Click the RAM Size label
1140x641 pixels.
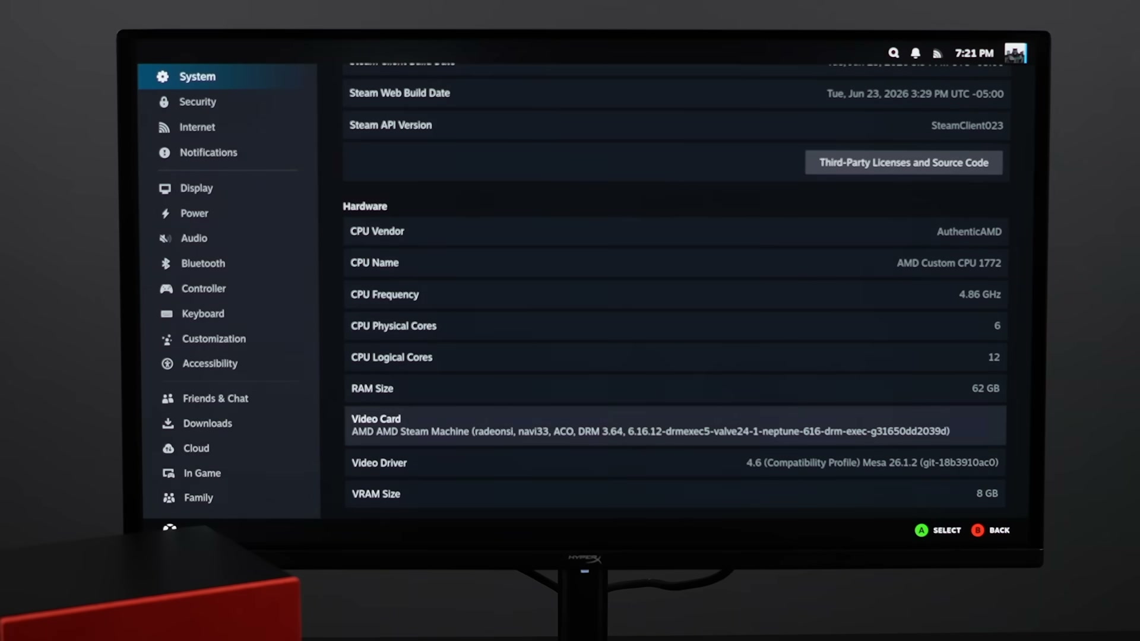coord(372,389)
